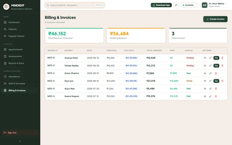Delete invoice bill-4 with trash icon
The width and height of the screenshot is (232, 145).
click(x=216, y=96)
